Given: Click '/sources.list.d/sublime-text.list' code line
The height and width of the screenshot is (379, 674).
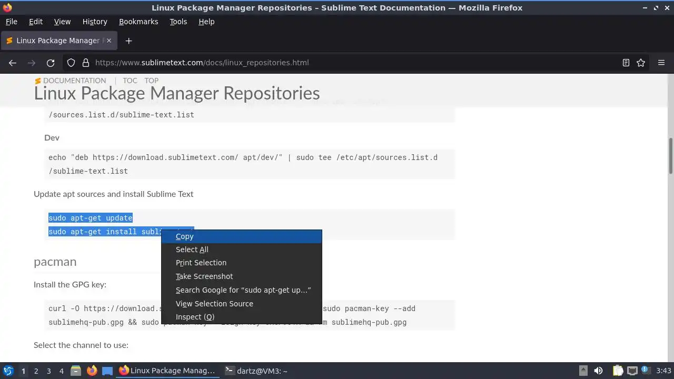Looking at the screenshot, I should (x=122, y=115).
